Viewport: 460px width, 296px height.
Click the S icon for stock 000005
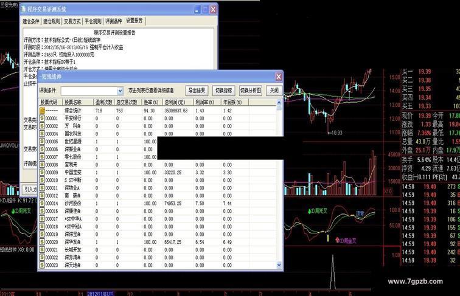pos(42,141)
